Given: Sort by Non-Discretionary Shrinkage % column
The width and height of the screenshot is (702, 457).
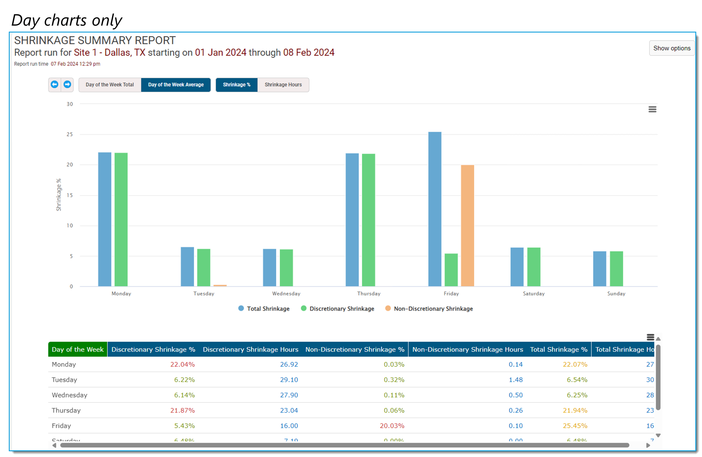Looking at the screenshot, I should click(355, 349).
